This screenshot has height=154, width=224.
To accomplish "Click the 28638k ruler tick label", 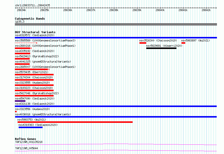I will click(114, 10).
